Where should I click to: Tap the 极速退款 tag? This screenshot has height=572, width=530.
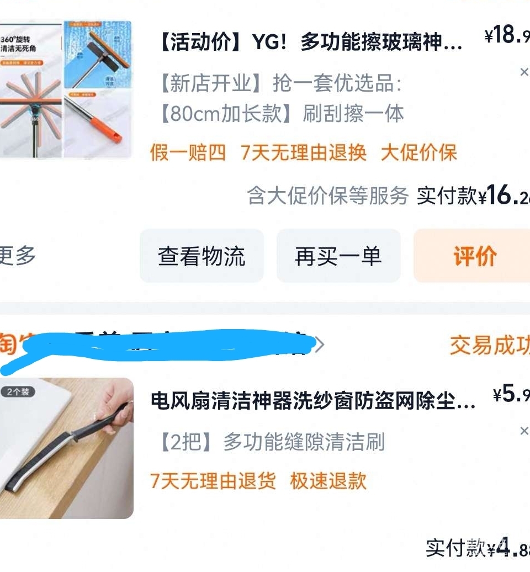[328, 480]
